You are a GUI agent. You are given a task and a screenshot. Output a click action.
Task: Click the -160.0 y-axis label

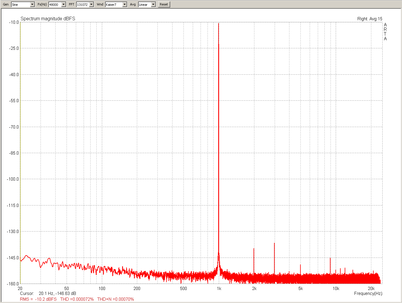pos(13,284)
